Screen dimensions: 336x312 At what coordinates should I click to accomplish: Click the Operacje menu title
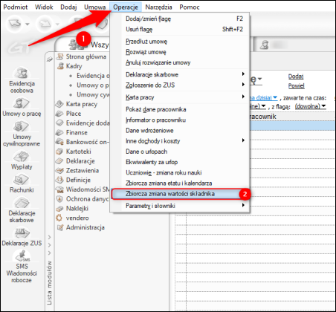coord(126,7)
